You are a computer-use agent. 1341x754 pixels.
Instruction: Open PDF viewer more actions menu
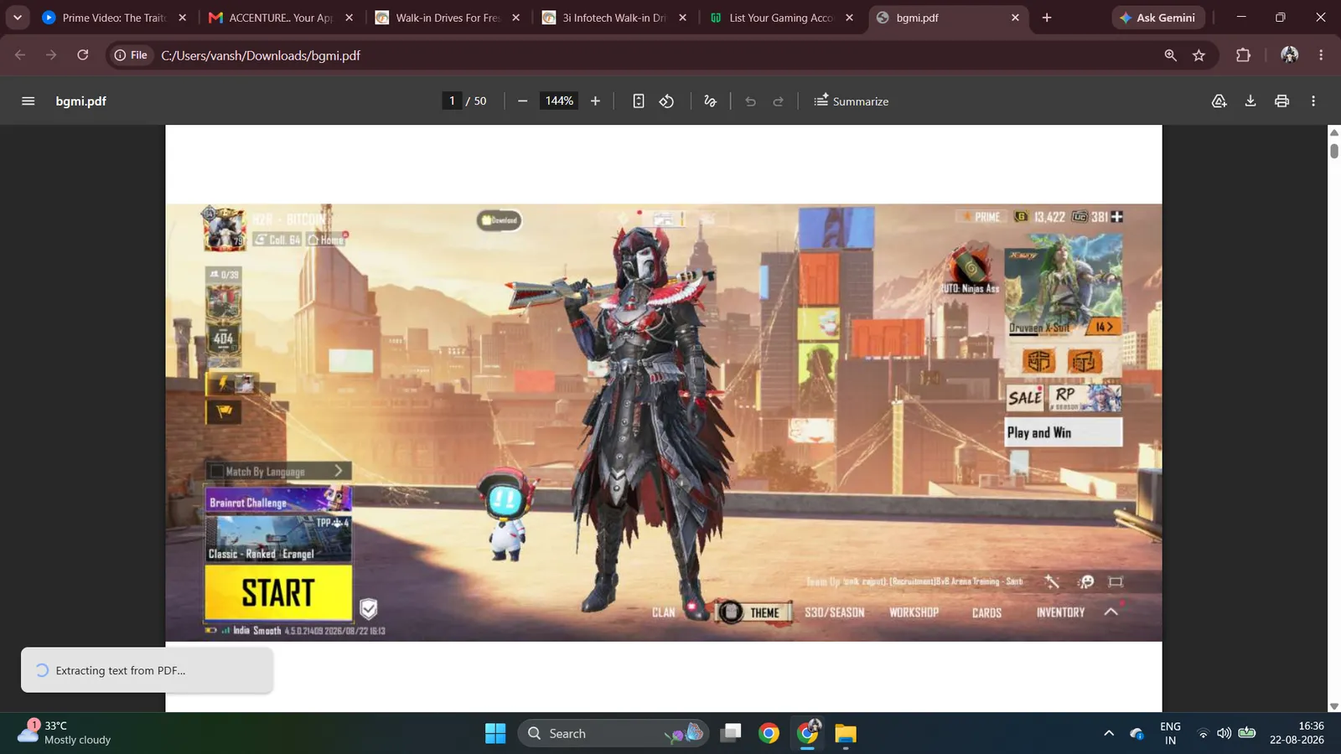pos(1313,101)
